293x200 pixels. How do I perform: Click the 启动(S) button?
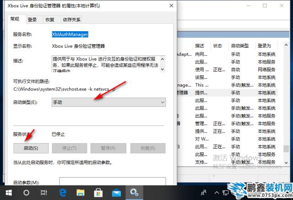(x=31, y=148)
